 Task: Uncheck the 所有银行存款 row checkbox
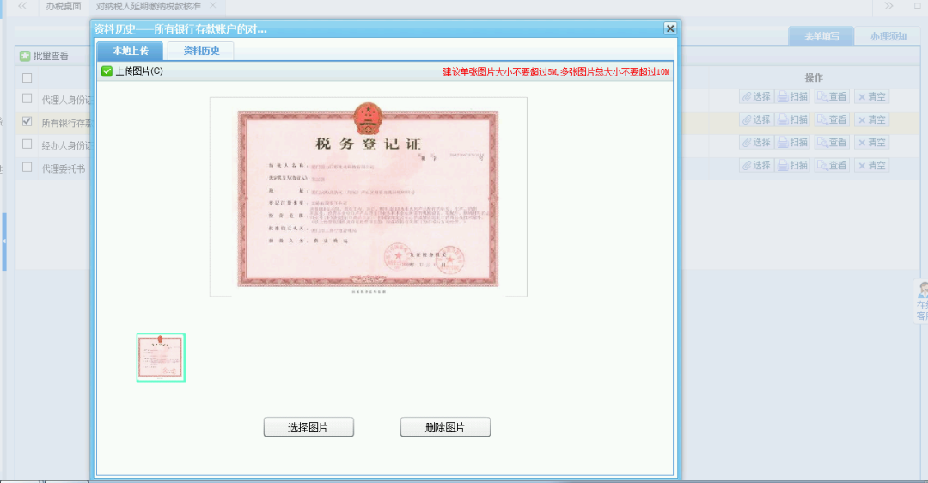click(27, 121)
